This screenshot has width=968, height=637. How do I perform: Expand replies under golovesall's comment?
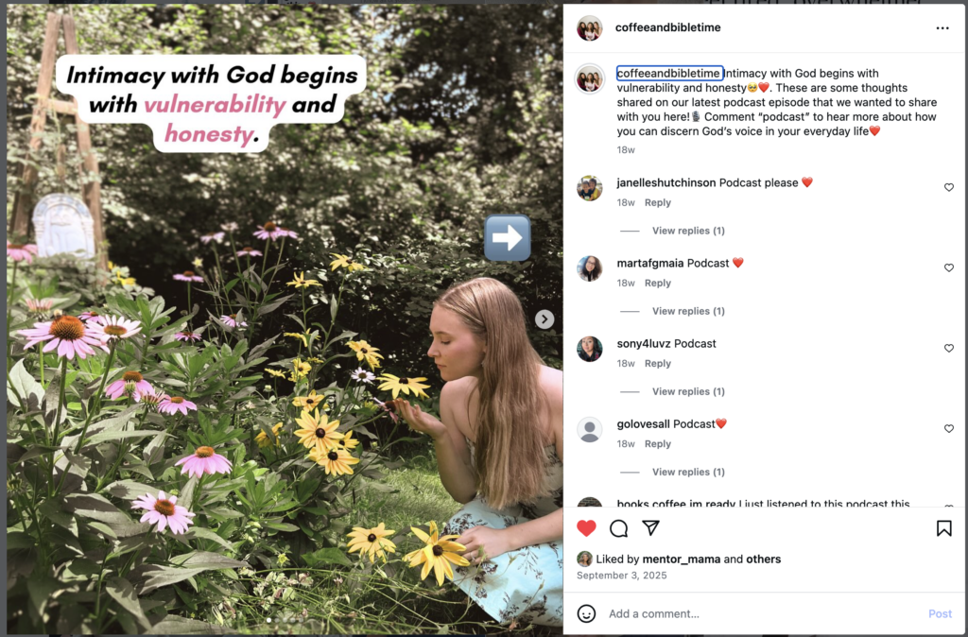[x=688, y=471]
